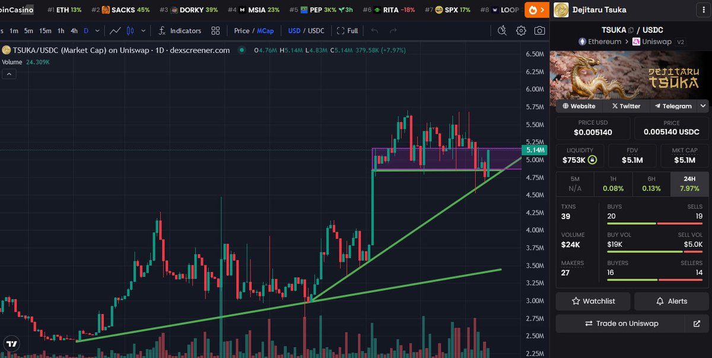The width and height of the screenshot is (712, 358).
Task: Click the TradingView logo on chart
Action: coord(11,344)
